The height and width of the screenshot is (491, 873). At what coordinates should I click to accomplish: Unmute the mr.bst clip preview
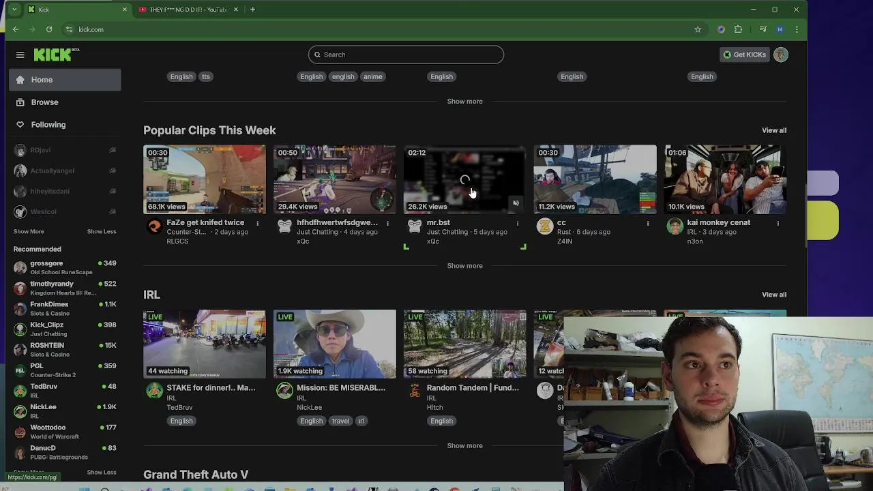pos(516,203)
